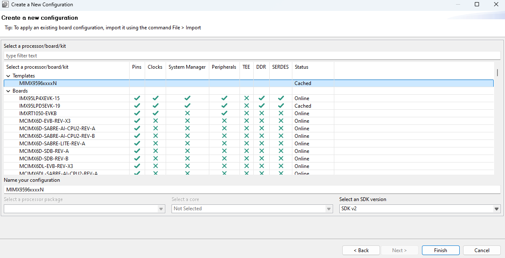Click System Manager cross for IMXRT1050-EVKB
This screenshot has width=505, height=258.
tap(187, 114)
